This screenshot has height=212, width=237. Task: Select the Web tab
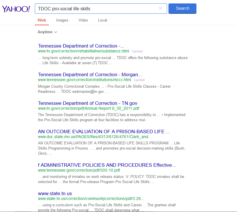[x=42, y=20]
